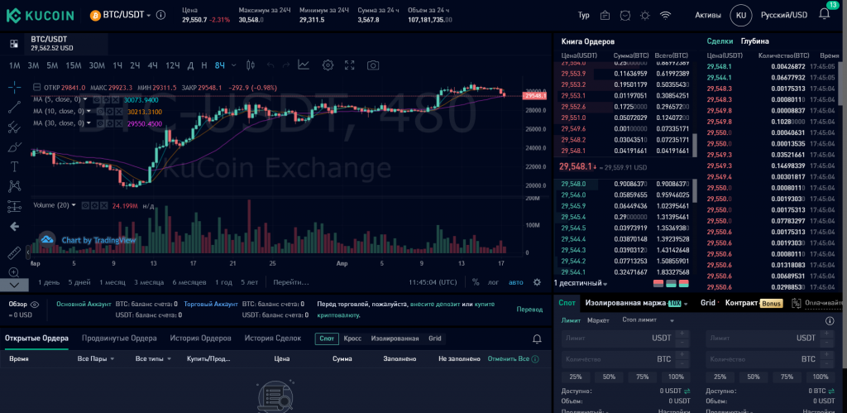The width and height of the screenshot is (847, 413).
Task: Select the pitchfork drawing tool
Action: tap(15, 127)
